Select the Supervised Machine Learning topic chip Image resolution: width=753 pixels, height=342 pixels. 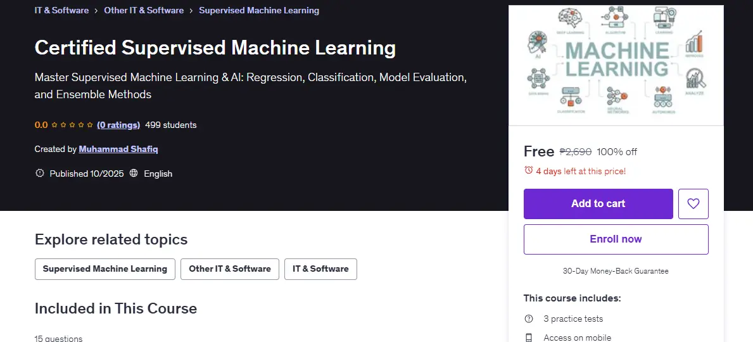[x=104, y=269]
